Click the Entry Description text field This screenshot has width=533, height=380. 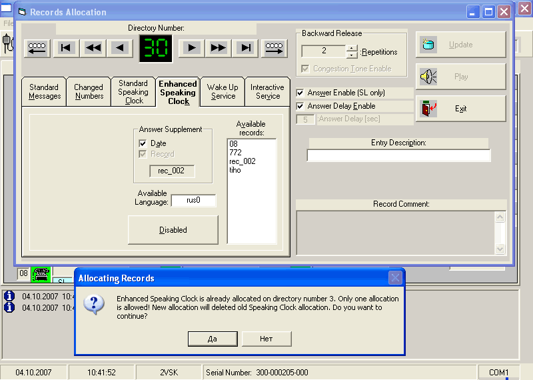[x=398, y=155]
